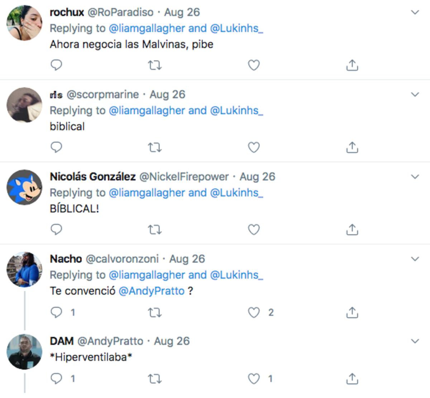View the profile of user rochux

67,12
